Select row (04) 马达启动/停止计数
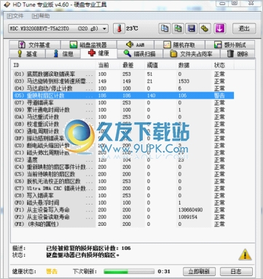263x279 pixels. point(123,88)
